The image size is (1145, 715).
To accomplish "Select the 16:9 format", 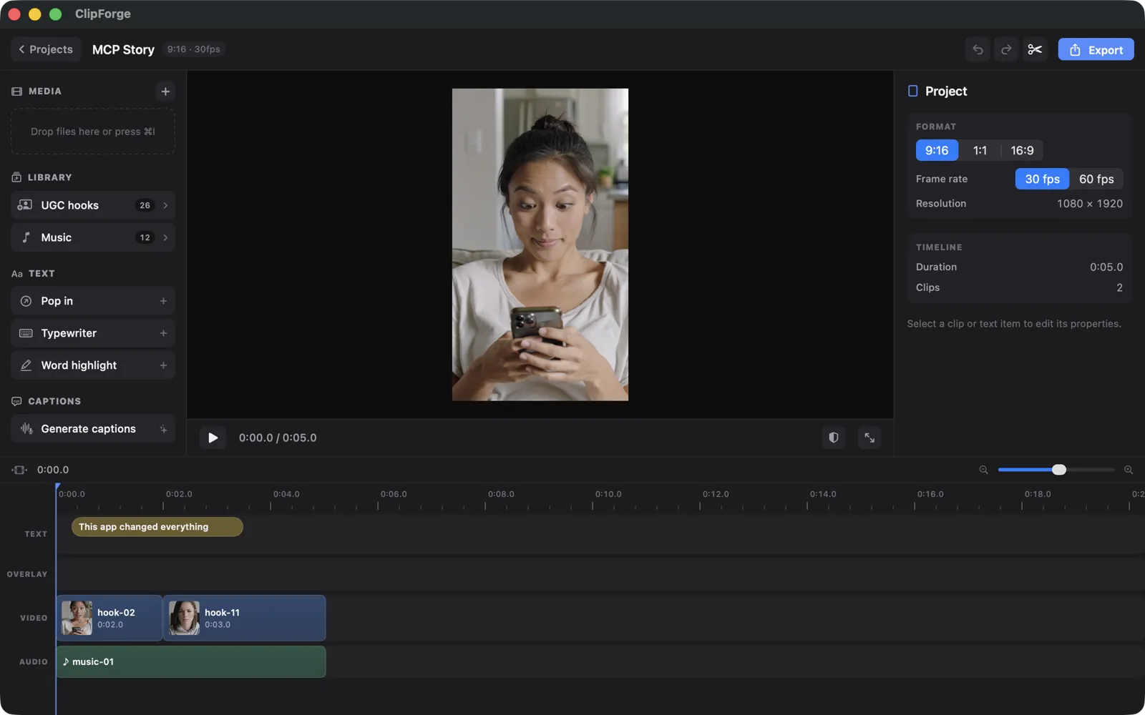I will (x=1022, y=150).
